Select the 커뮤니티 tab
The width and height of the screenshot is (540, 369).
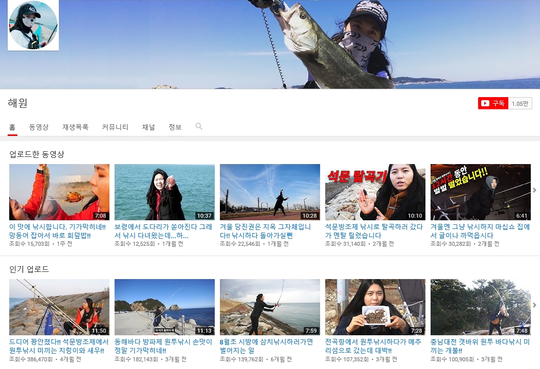[115, 127]
